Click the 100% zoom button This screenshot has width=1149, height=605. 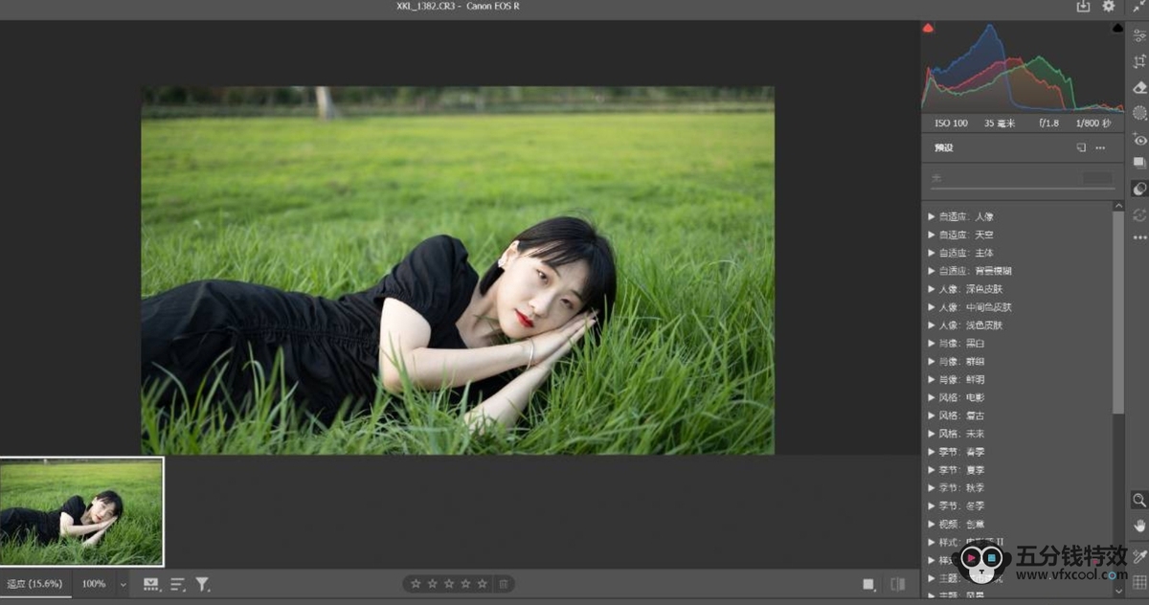tap(94, 583)
